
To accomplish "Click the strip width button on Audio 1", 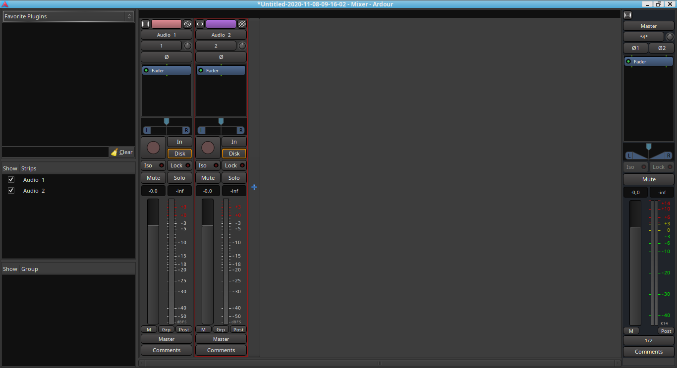I will 146,24.
